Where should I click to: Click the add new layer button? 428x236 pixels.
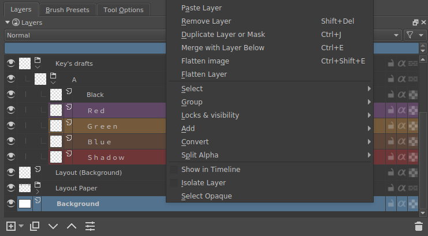pos(10,226)
